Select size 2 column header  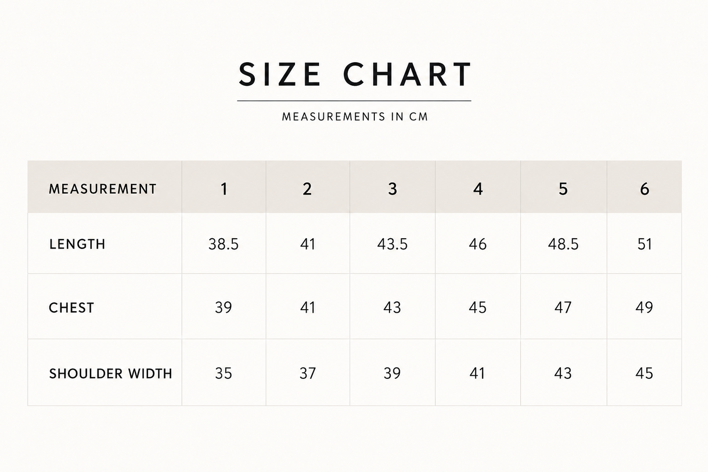(307, 189)
